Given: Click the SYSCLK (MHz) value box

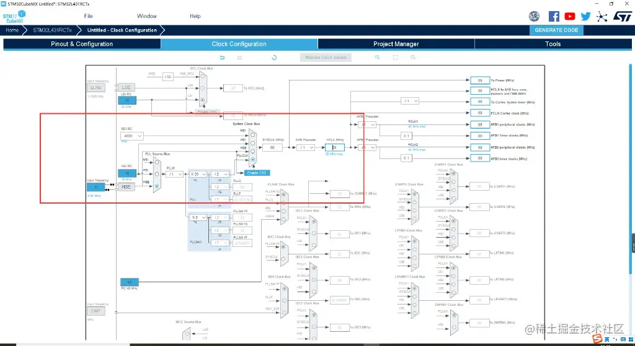Looking at the screenshot, I should pyautogui.click(x=272, y=147).
